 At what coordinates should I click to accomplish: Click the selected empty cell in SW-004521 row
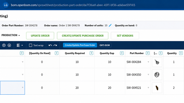(12, 88)
